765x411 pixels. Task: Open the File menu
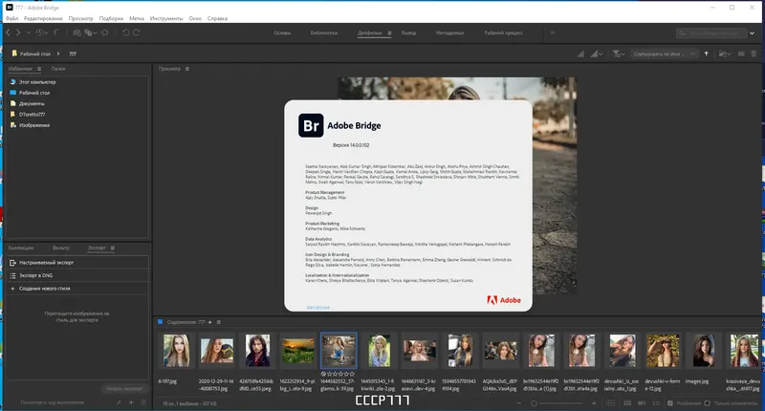[11, 18]
